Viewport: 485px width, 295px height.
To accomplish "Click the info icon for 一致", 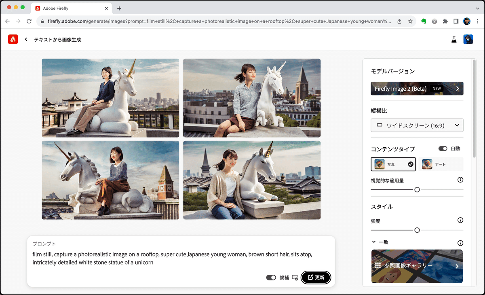I will click(460, 243).
